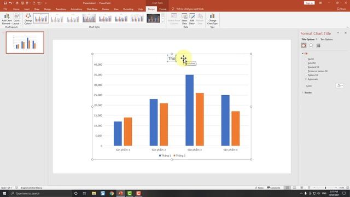This screenshot has width=350, height=197.
Task: Choose Gradient fill option
Action: tap(312, 67)
